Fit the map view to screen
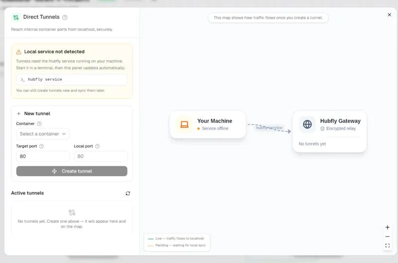 coord(388,246)
